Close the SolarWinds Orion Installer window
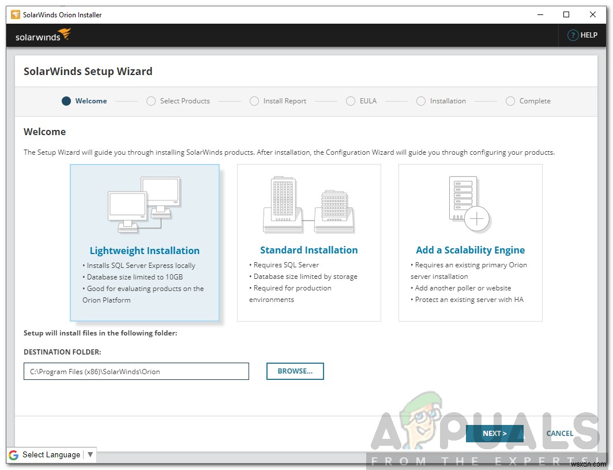The width and height of the screenshot is (613, 470). coord(593,15)
